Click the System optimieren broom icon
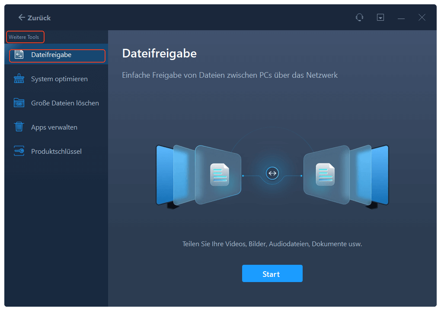The height and width of the screenshot is (311, 441). click(x=19, y=79)
